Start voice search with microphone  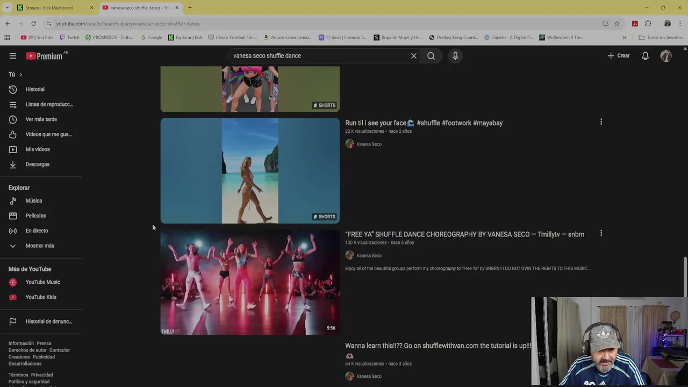coord(455,56)
